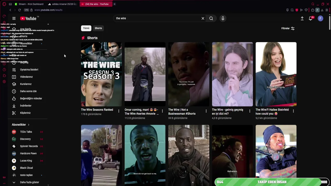Click the Beğendiğim videolar thumbs-up icon
The height and width of the screenshot is (186, 331).
14,98
